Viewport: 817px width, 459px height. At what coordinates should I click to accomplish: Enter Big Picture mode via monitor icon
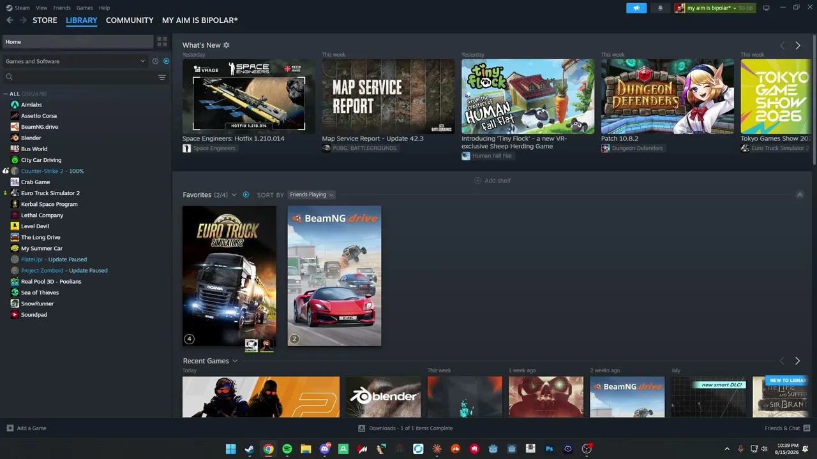click(767, 8)
